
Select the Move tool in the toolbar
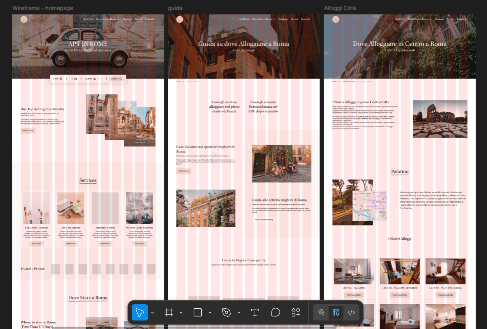[139, 312]
